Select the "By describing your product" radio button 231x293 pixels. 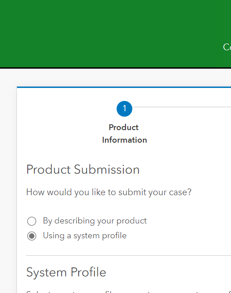32,221
